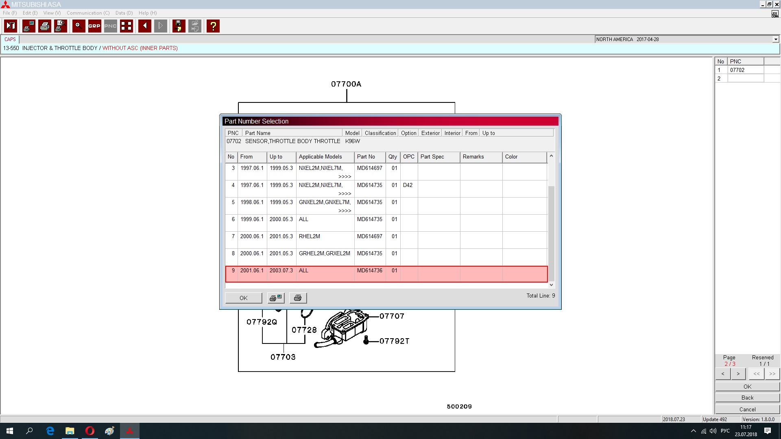Click the exit door toolbar icon
Viewport: 781px width, 439px height.
pyautogui.click(x=11, y=26)
